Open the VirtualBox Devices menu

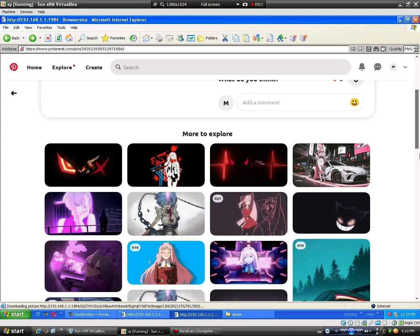pos(26,12)
